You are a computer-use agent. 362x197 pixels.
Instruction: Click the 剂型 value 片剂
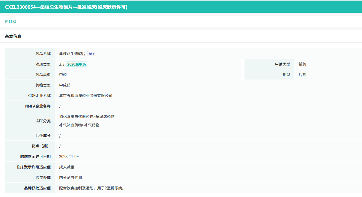pos(302,75)
